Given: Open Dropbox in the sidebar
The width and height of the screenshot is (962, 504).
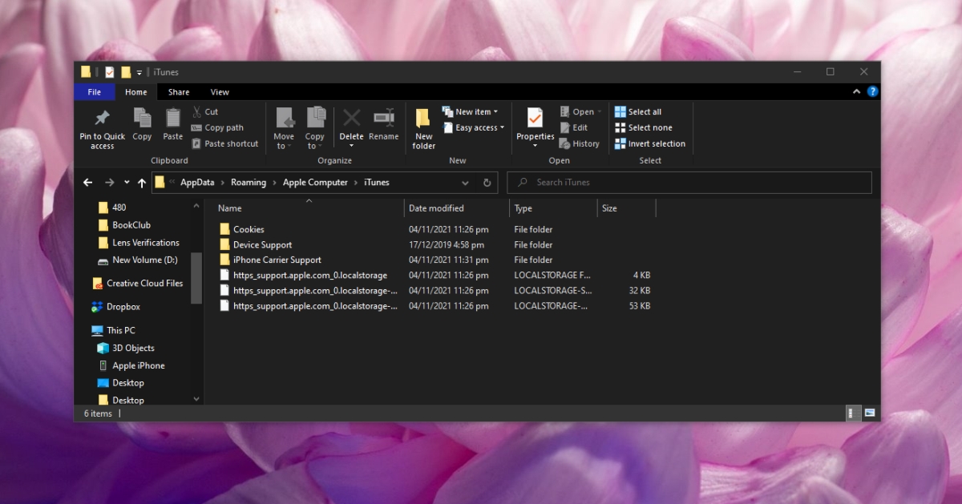Looking at the screenshot, I should 123,307.
